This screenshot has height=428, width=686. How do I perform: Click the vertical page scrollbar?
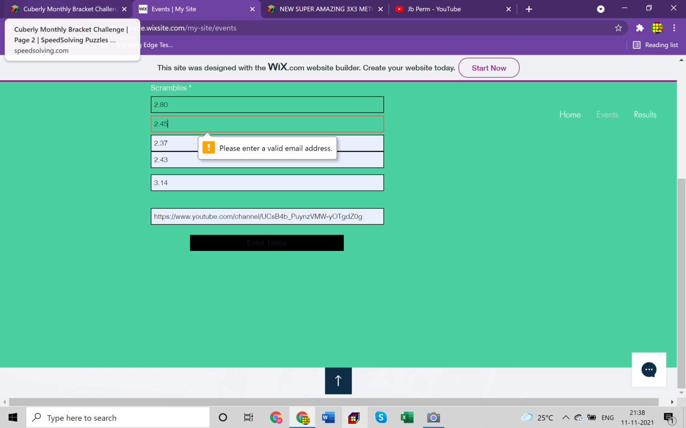[x=681, y=282]
